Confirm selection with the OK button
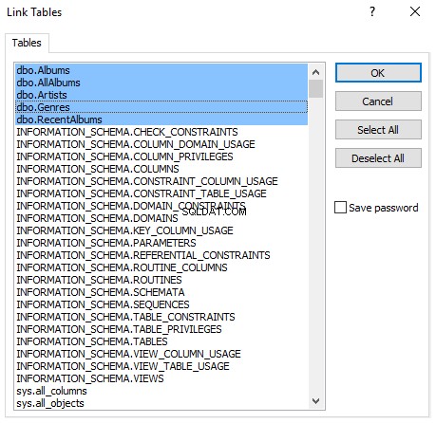 pos(378,73)
